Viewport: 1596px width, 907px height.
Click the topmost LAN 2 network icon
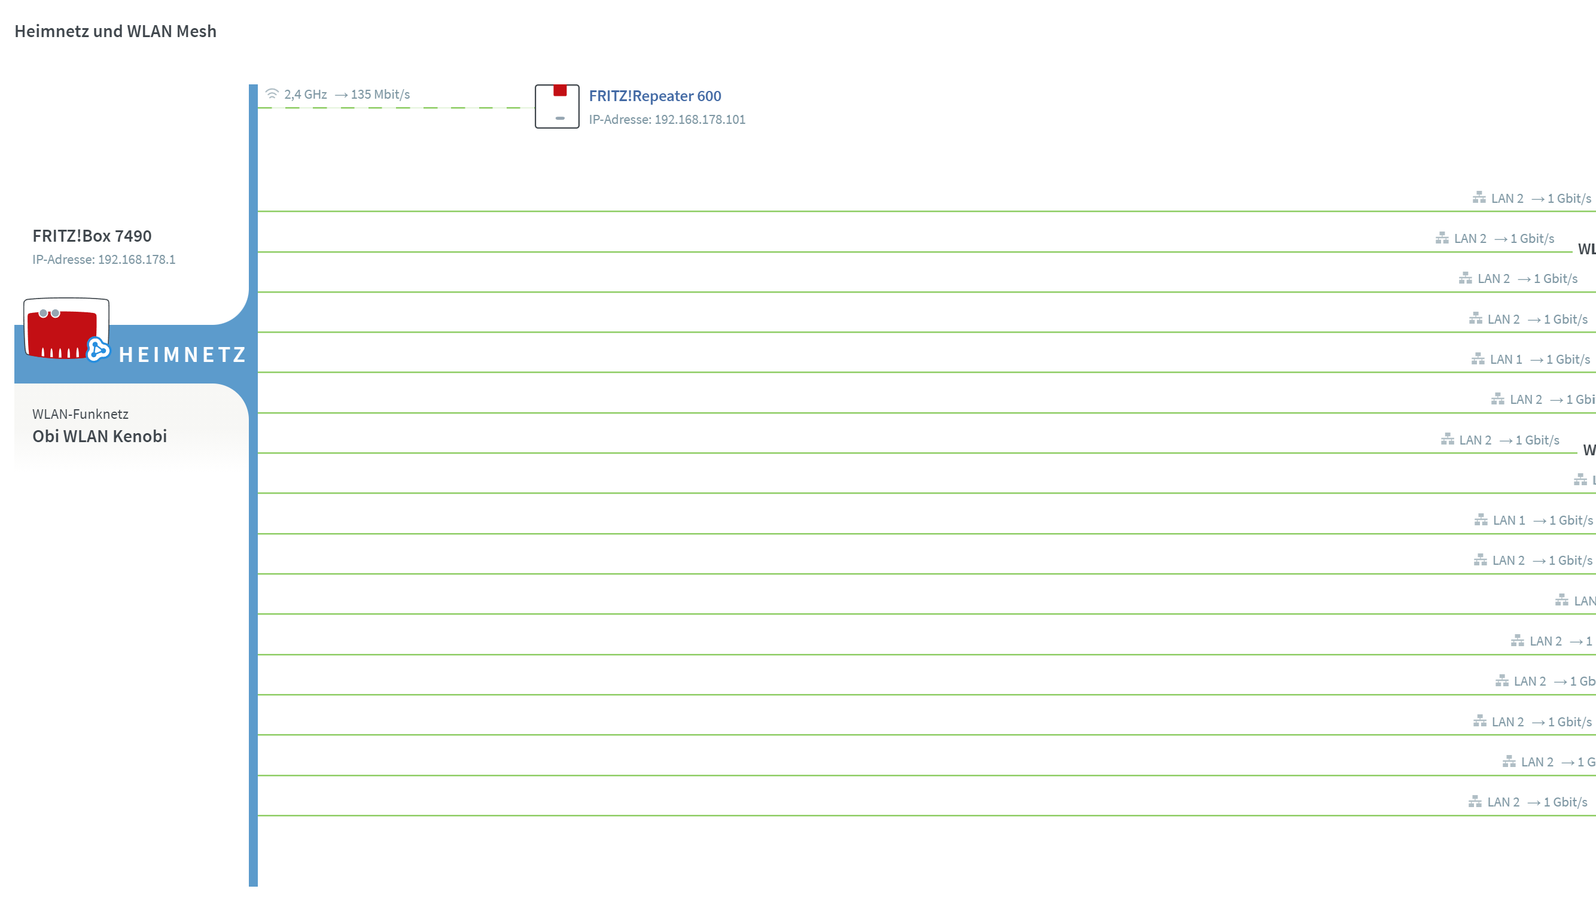click(1478, 198)
